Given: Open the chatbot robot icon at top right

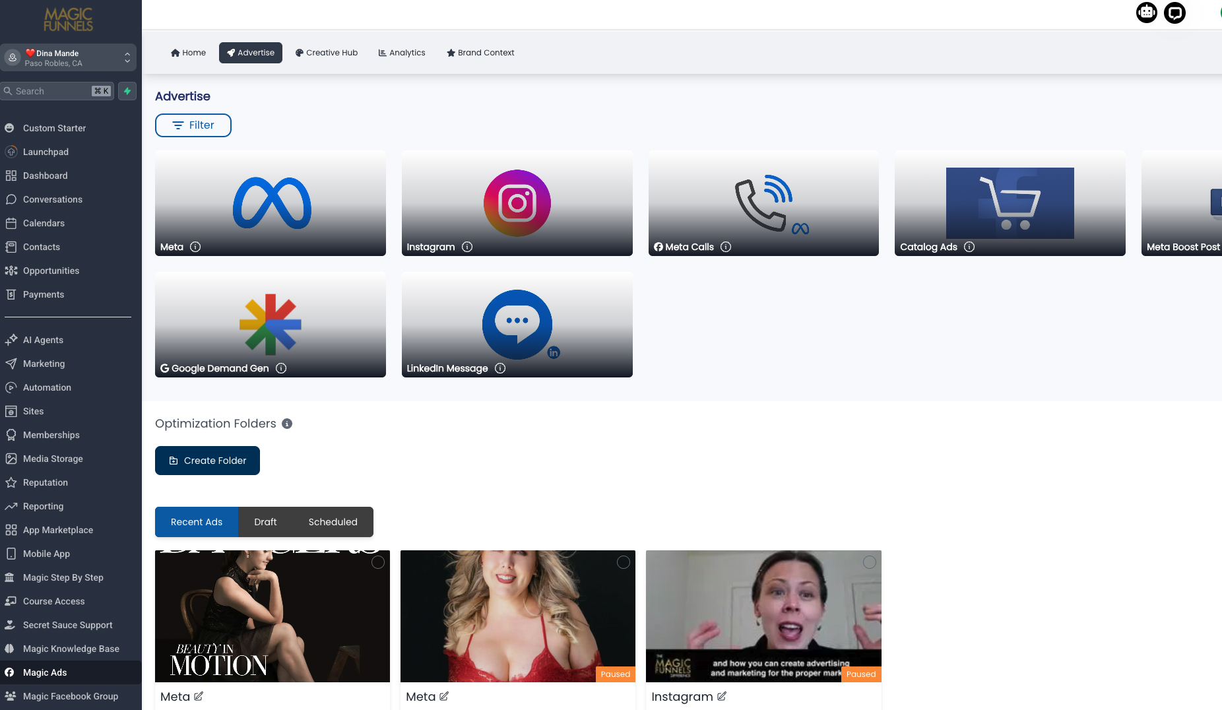Looking at the screenshot, I should click(x=1147, y=13).
